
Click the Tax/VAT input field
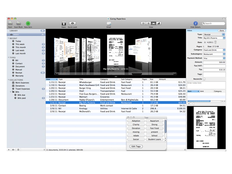point(214,66)
